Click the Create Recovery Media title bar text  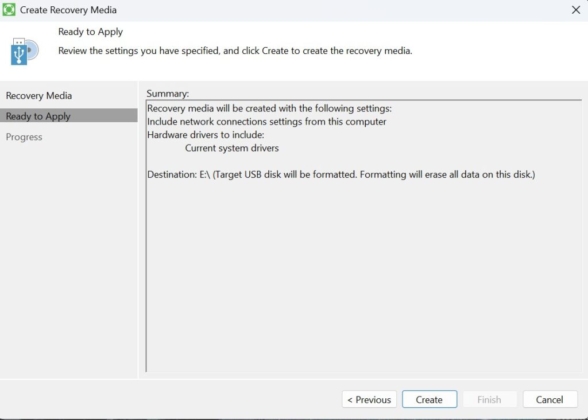click(x=68, y=10)
